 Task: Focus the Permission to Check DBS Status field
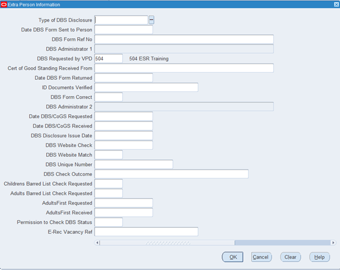[x=109, y=222]
